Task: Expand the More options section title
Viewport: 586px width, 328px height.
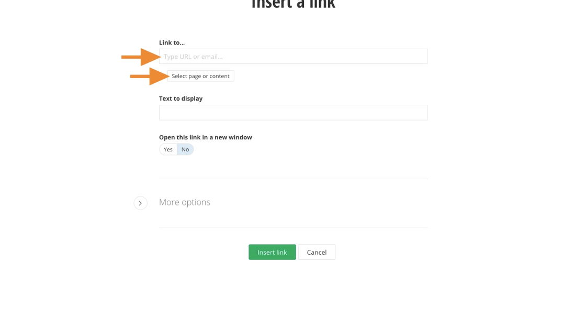Action: pos(185,202)
